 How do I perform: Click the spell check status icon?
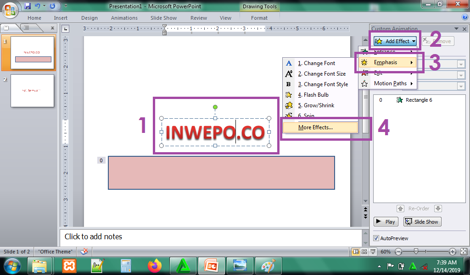pyautogui.click(x=84, y=252)
